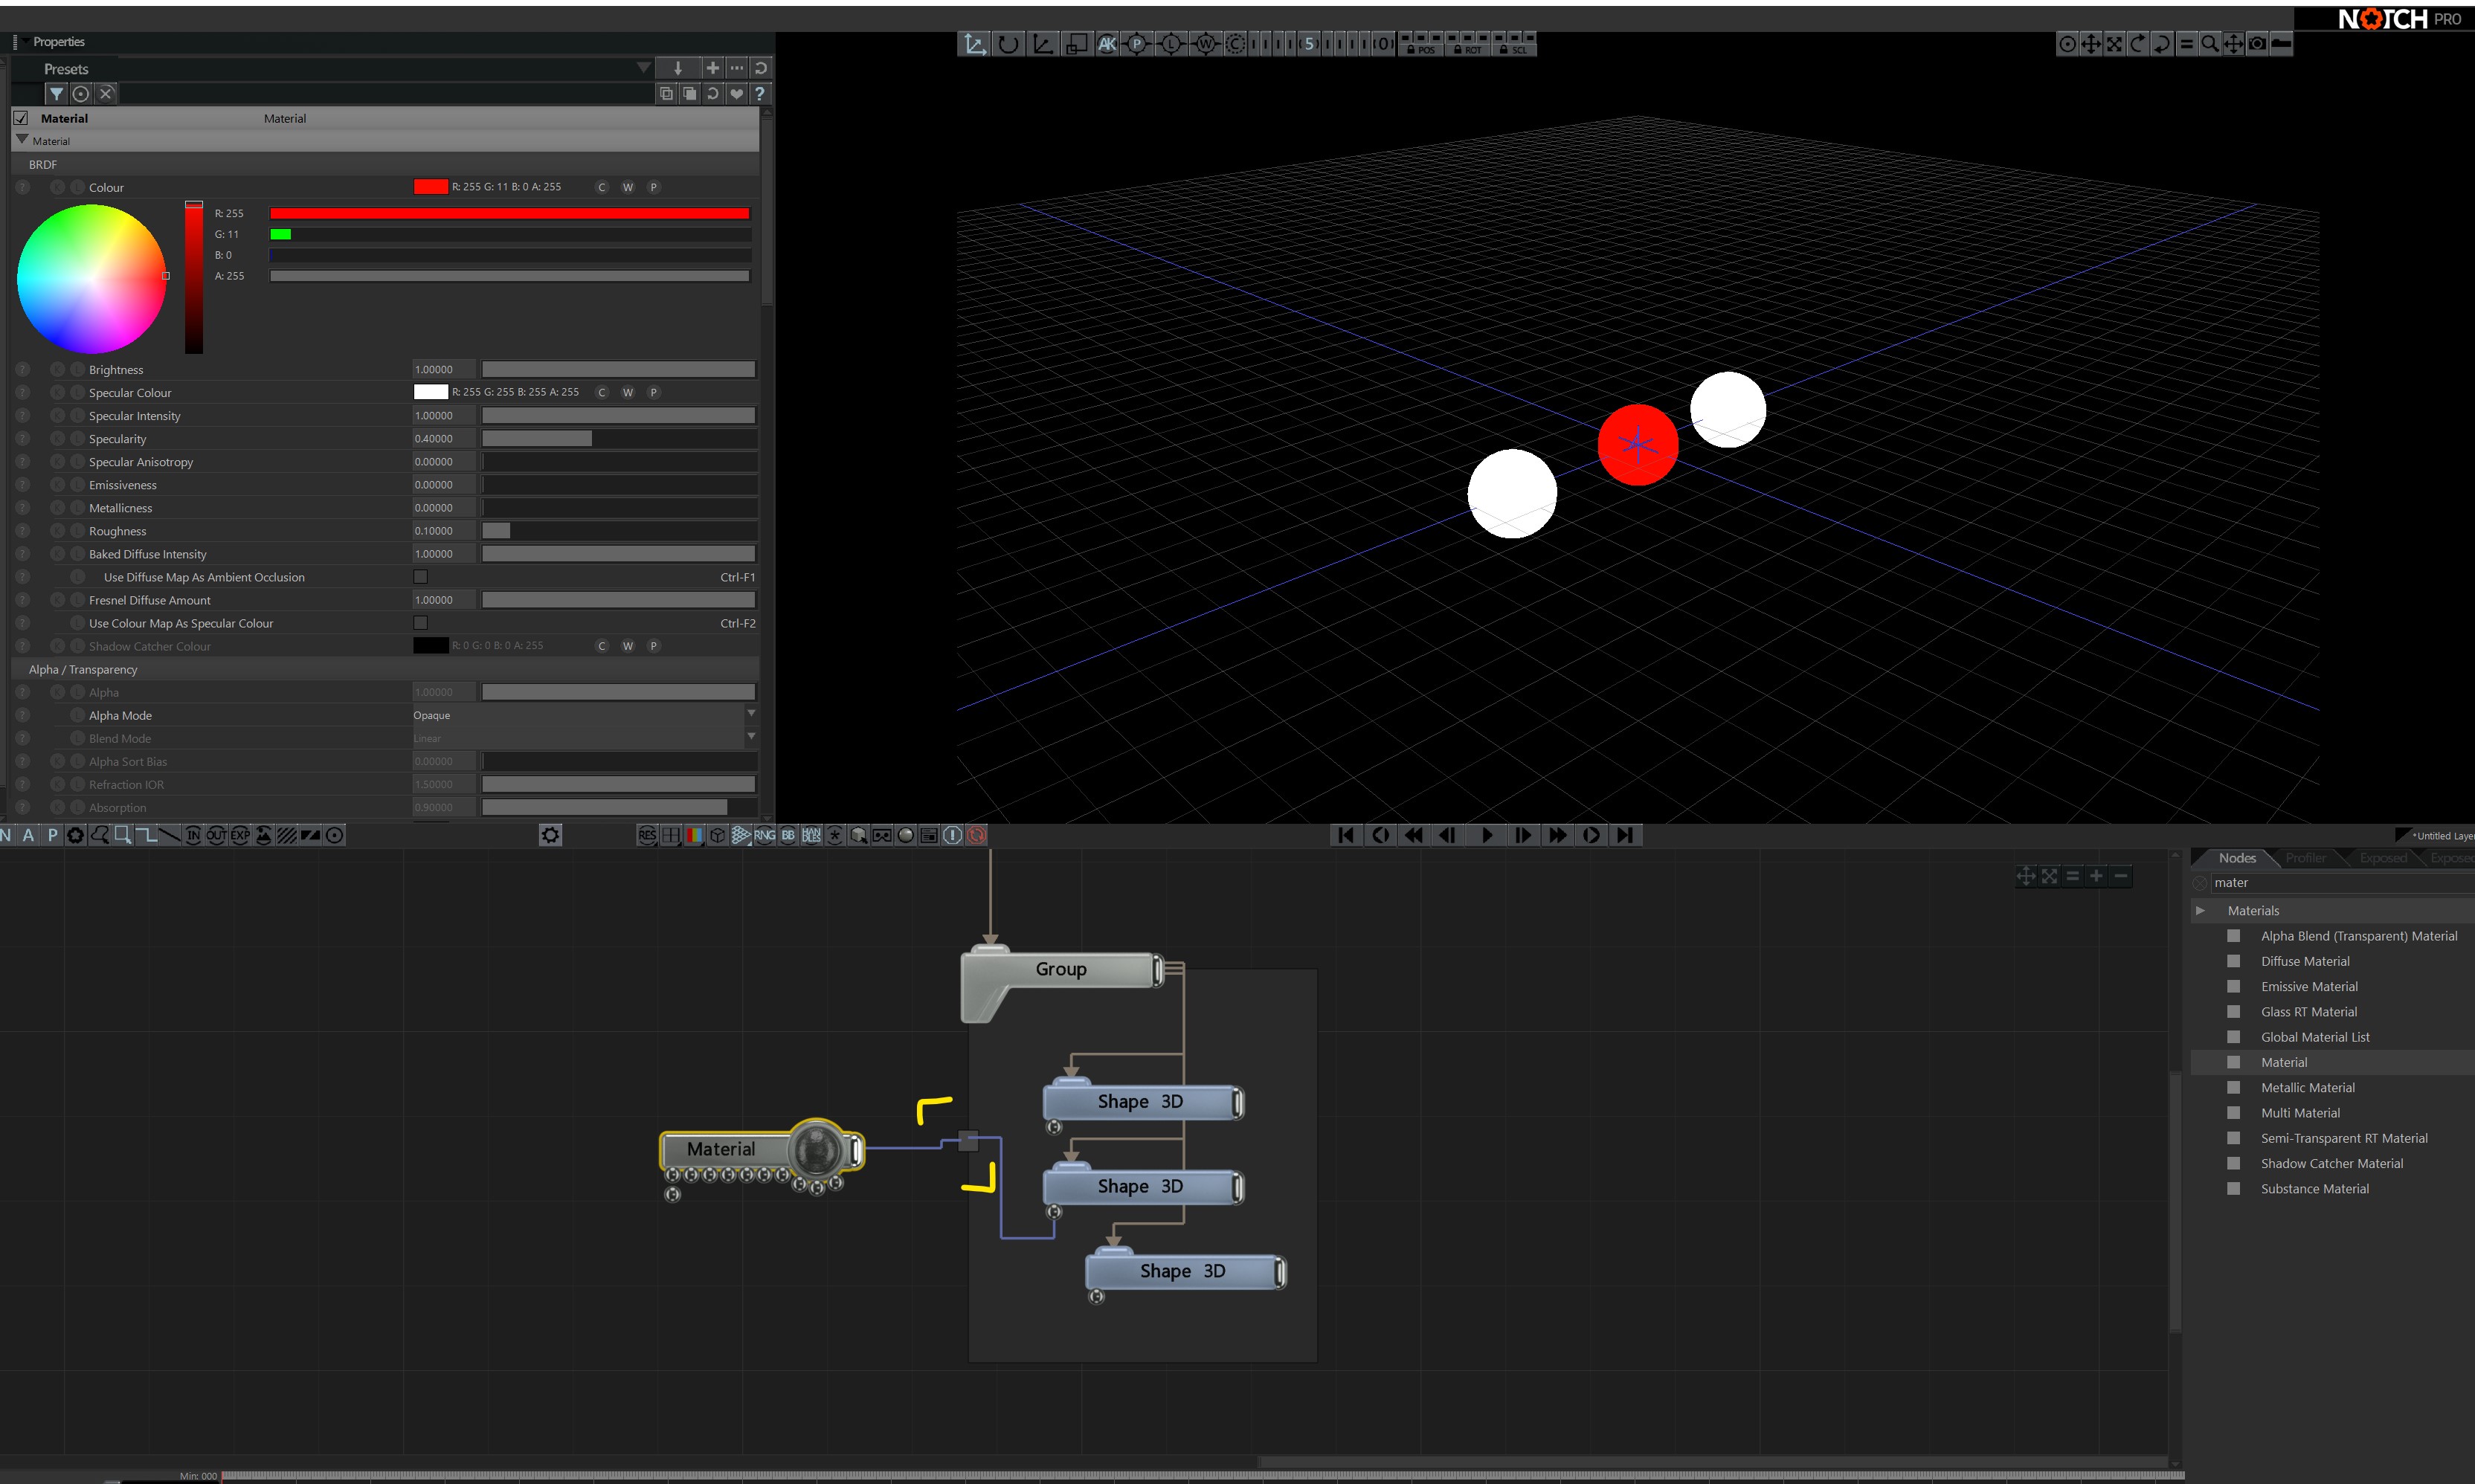This screenshot has height=1484, width=2475.
Task: Click the presets ellipsis options icon
Action: 737,68
